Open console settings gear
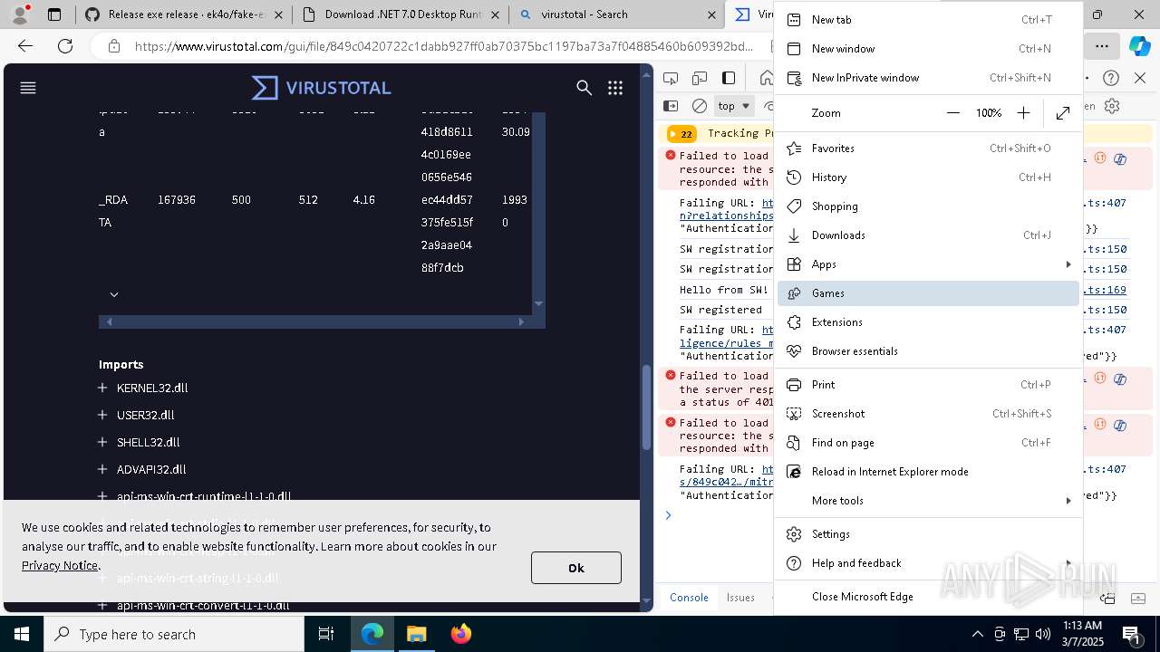 [x=1112, y=106]
